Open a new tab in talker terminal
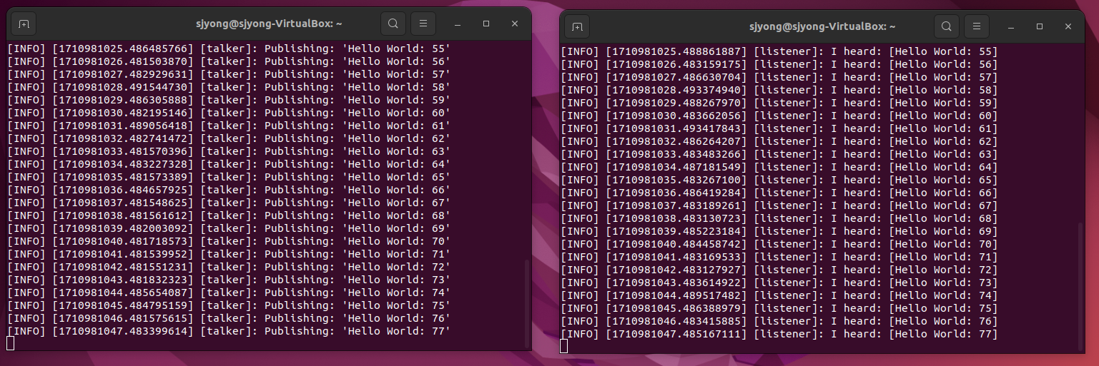Screen dimensions: 1099x366 [24, 24]
